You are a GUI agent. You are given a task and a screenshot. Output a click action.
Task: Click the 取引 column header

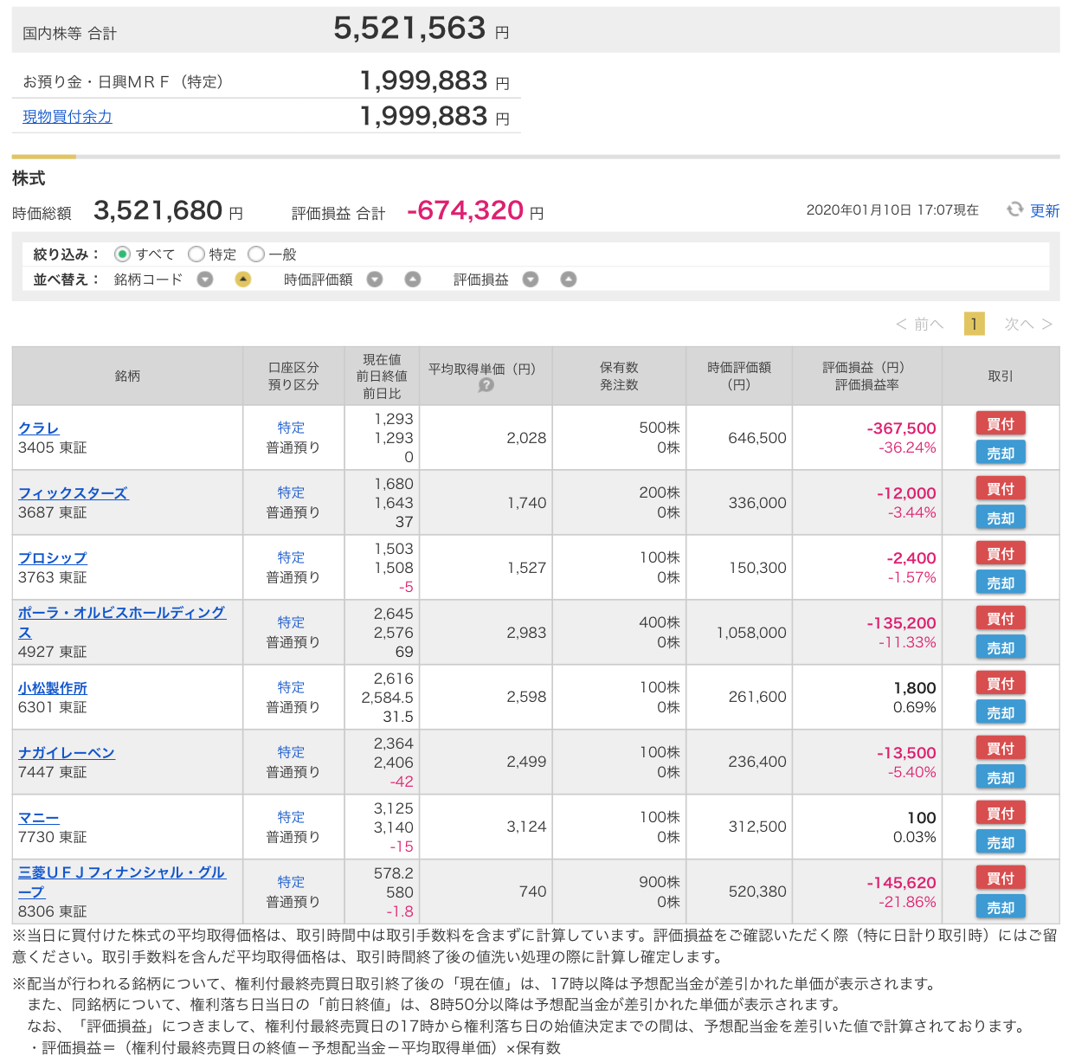click(x=1001, y=376)
